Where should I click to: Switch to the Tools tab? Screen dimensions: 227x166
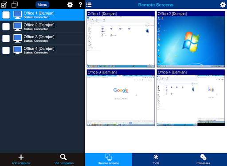[x=156, y=159]
